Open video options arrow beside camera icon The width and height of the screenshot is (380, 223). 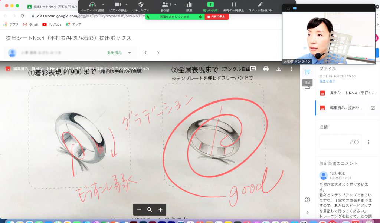[127, 4]
